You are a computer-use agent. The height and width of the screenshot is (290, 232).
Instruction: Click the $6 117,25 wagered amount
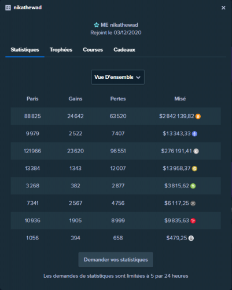[x=176, y=203]
